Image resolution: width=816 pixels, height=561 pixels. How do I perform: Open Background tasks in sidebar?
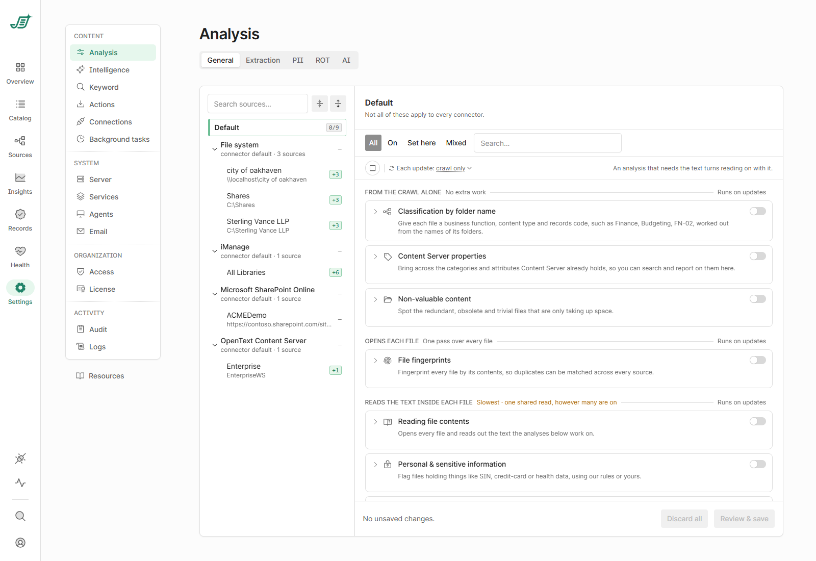(x=113, y=139)
